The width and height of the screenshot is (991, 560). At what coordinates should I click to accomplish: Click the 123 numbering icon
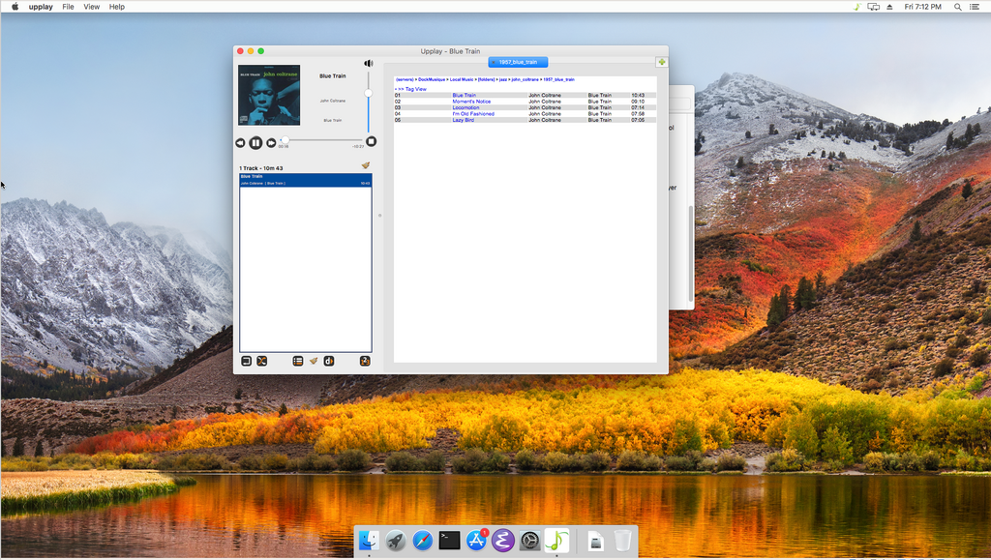pyautogui.click(x=365, y=361)
